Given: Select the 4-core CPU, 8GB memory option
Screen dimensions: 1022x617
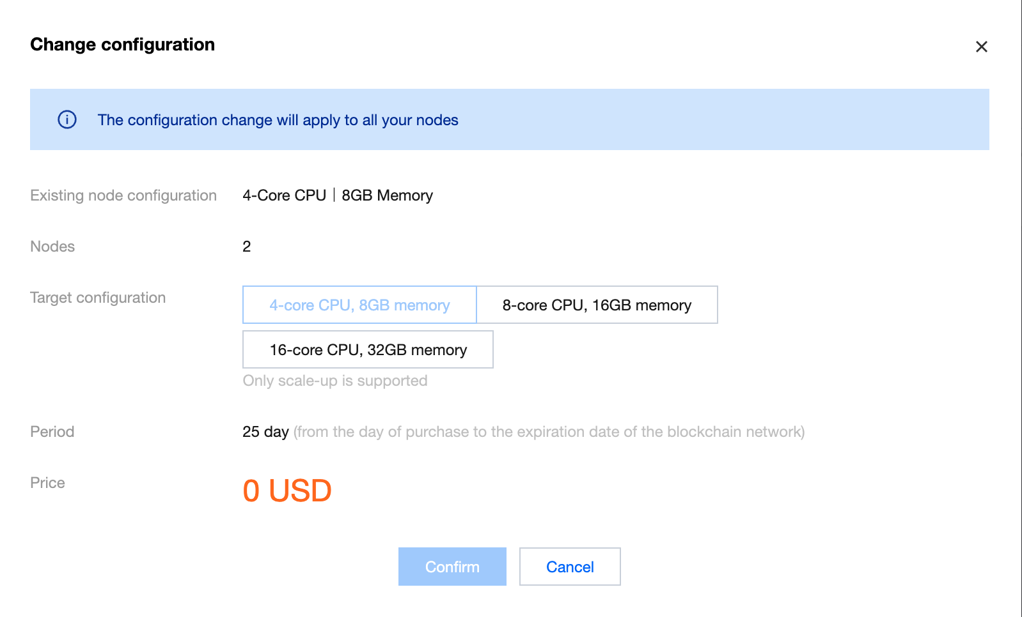Looking at the screenshot, I should click(359, 305).
